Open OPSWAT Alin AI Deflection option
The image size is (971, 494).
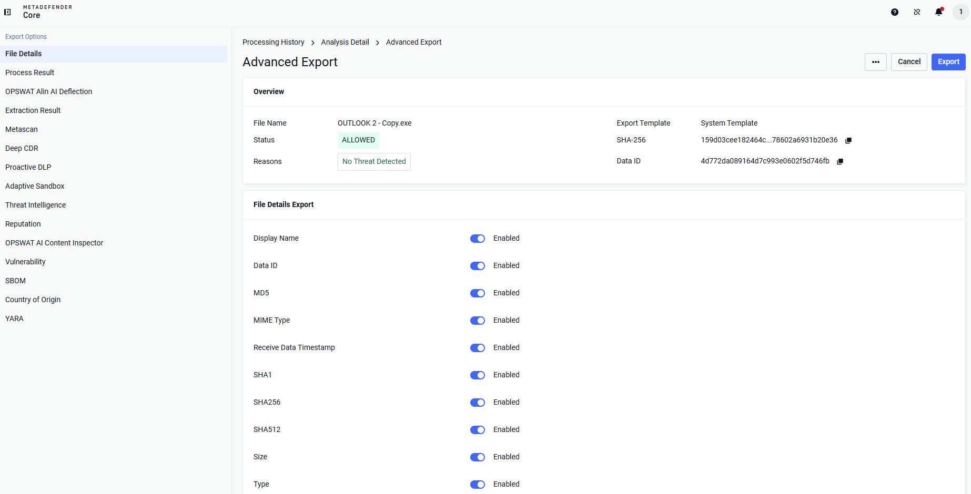tap(114, 92)
